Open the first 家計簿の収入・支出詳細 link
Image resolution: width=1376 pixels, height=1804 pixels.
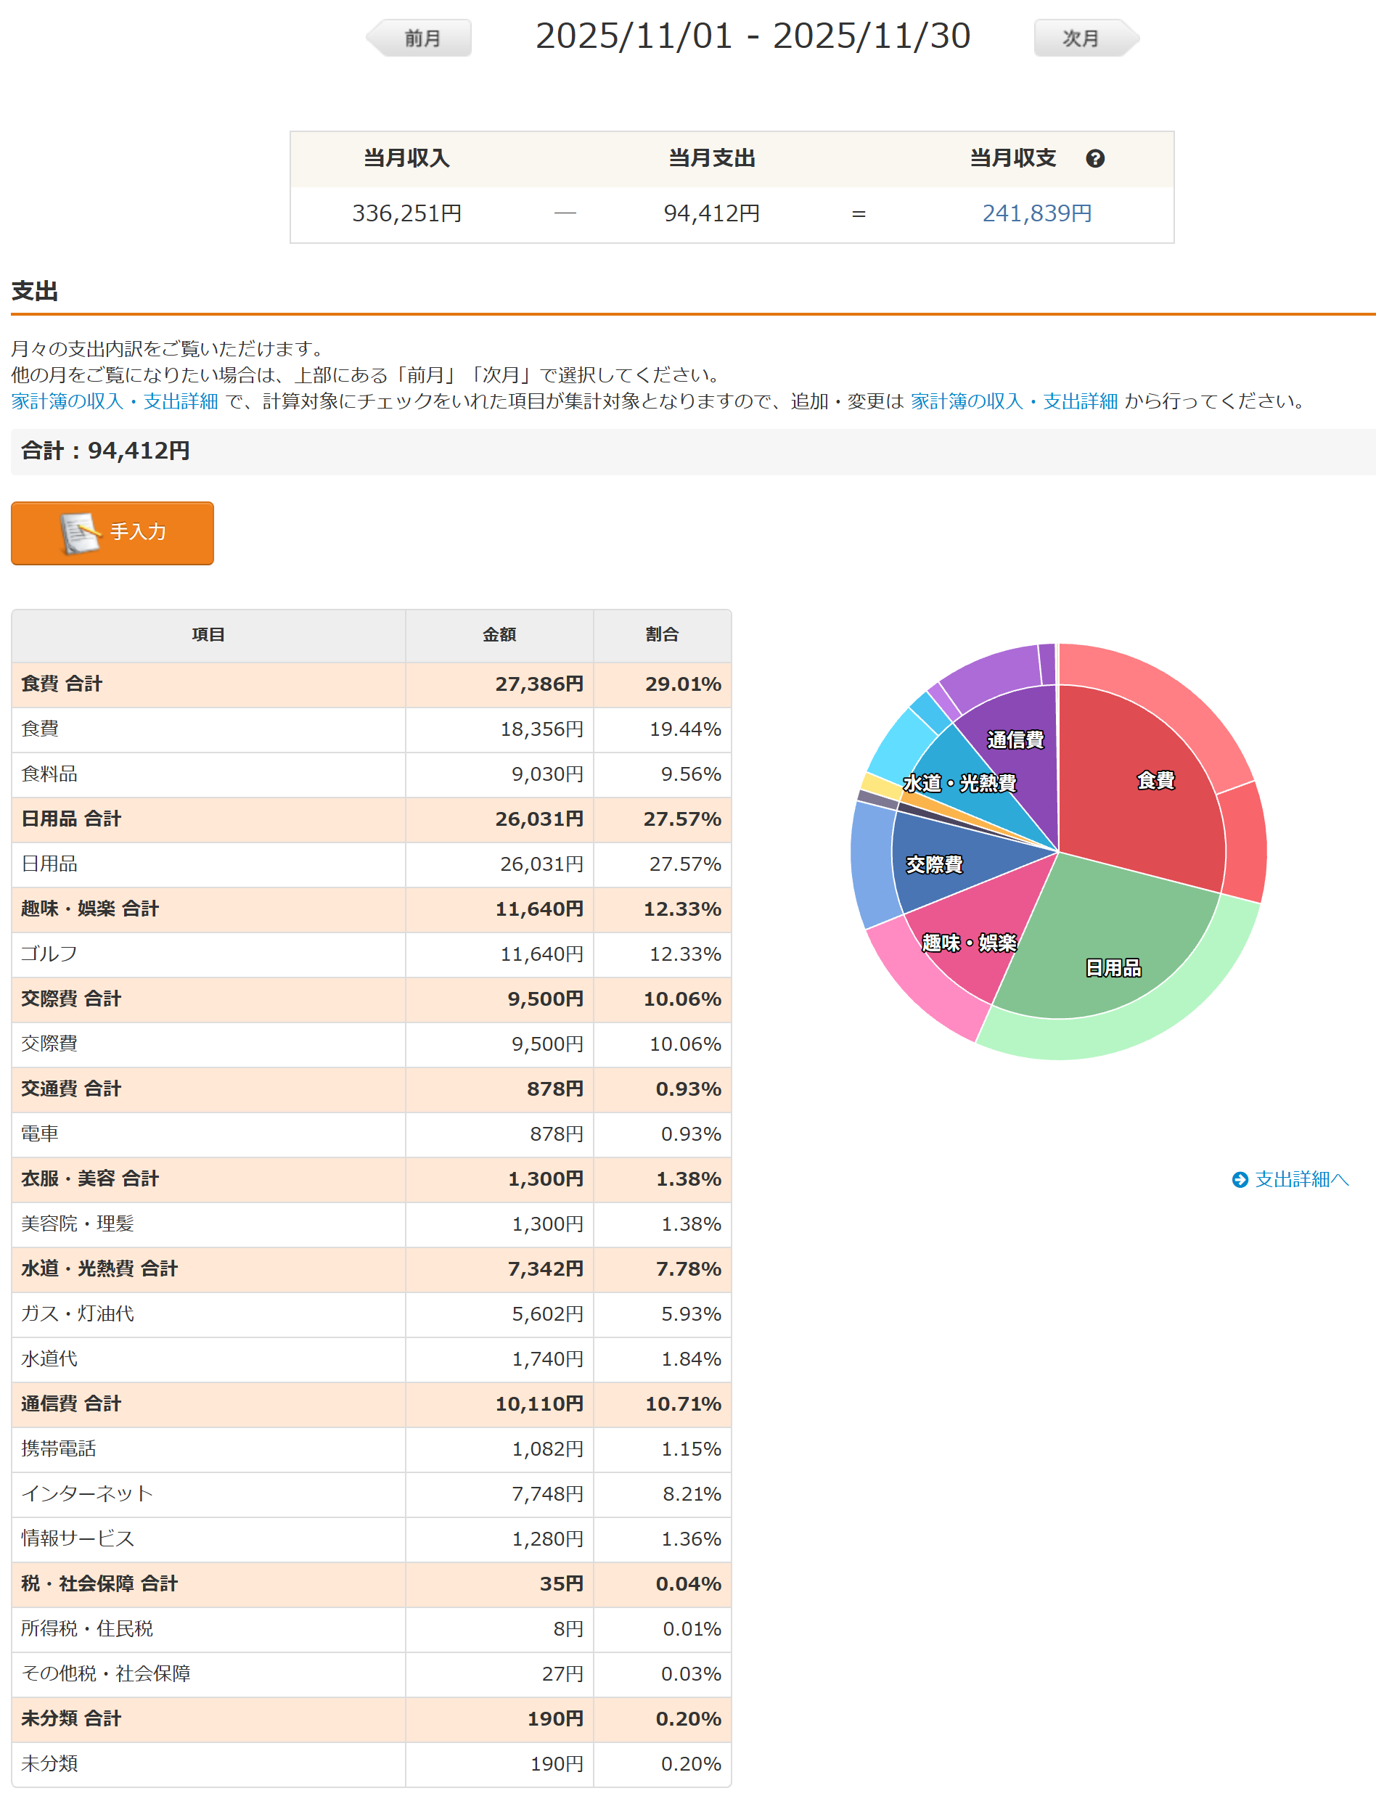pyautogui.click(x=115, y=401)
